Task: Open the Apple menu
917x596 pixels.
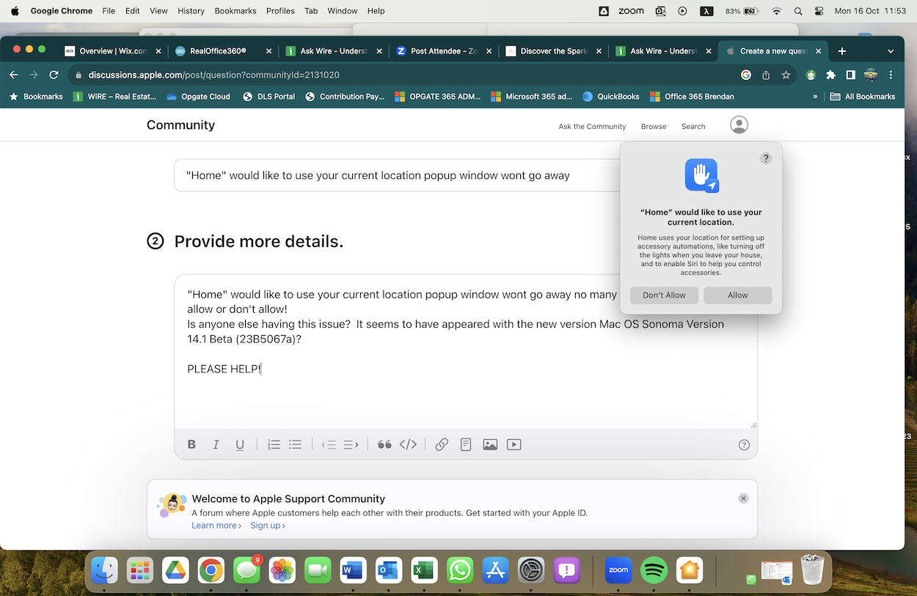Action: 14,11
